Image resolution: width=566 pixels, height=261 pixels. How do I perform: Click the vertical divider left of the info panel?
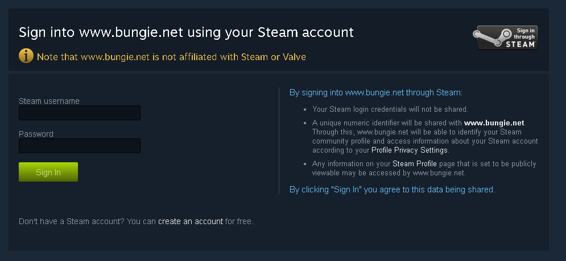click(x=279, y=141)
